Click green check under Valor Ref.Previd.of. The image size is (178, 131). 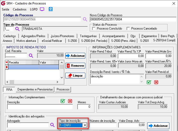click(x=149, y=82)
